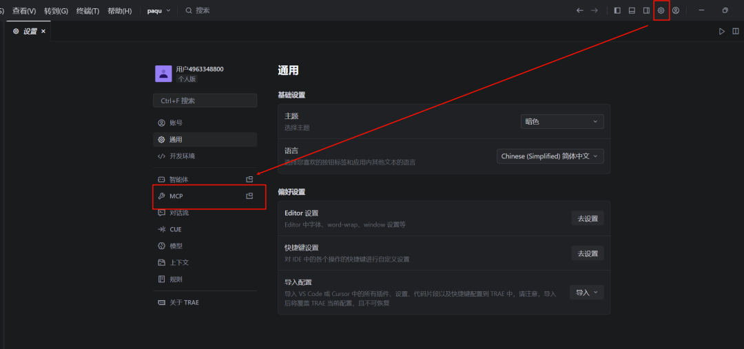Click username 用户4963348800
The height and width of the screenshot is (349, 744).
200,70
